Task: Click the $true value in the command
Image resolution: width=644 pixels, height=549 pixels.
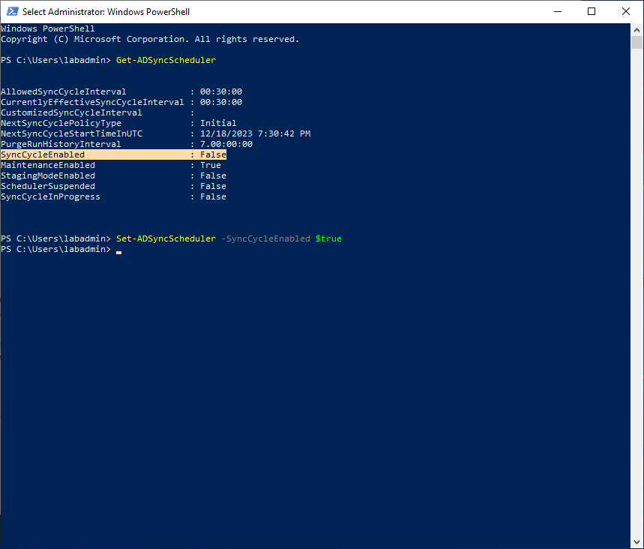Action: [x=328, y=238]
